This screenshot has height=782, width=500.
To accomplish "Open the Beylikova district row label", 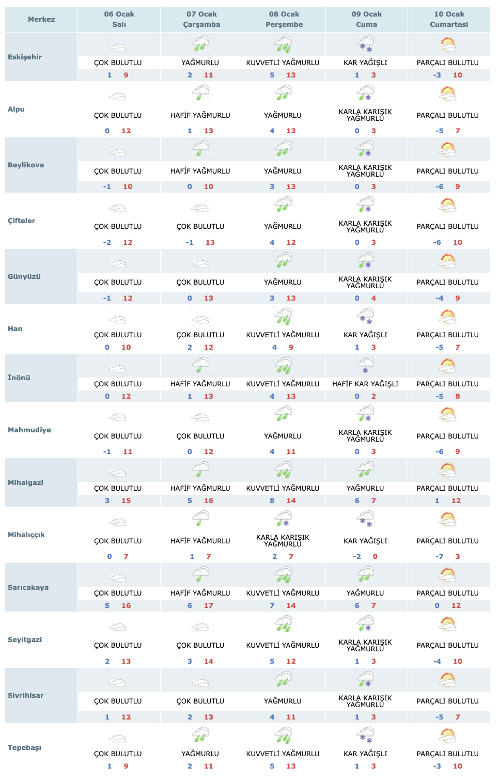I will 26,165.
